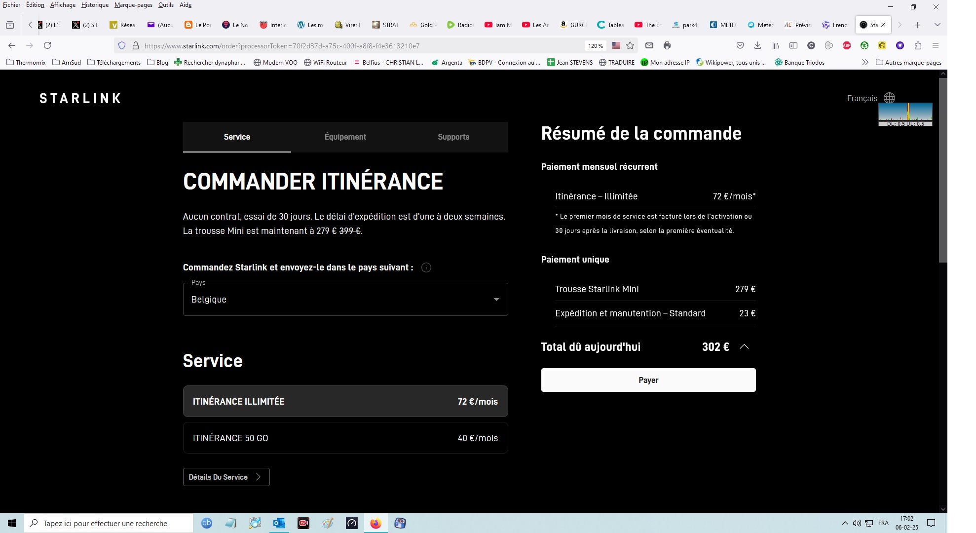Switch to the Équipement tab
The width and height of the screenshot is (976, 533).
(x=345, y=137)
